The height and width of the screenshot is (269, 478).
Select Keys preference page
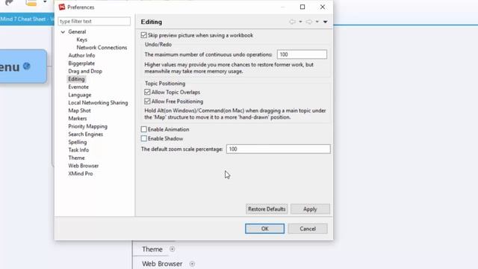pyautogui.click(x=81, y=40)
